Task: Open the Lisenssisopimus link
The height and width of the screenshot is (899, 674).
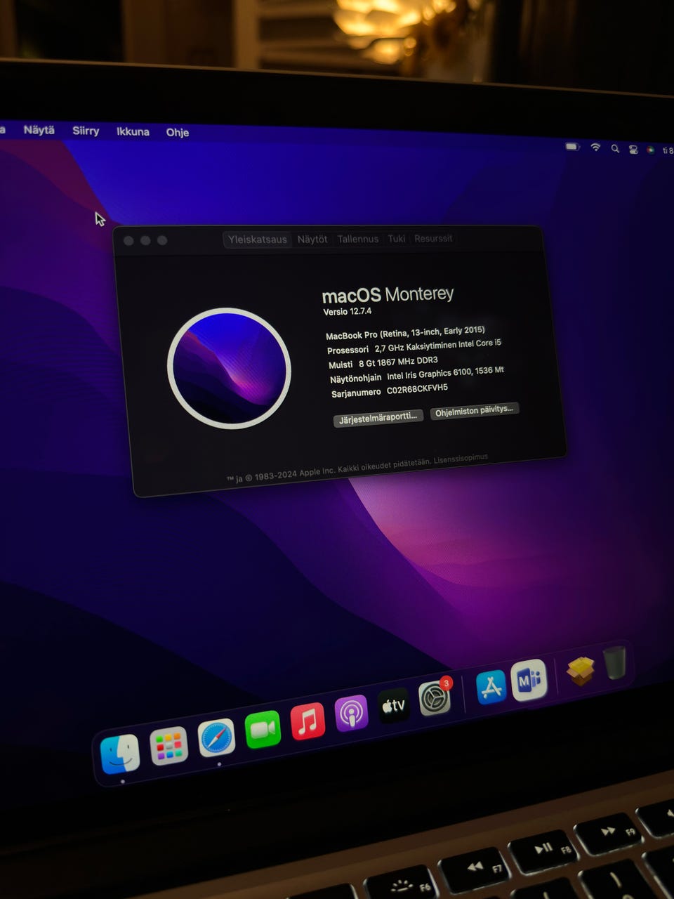Action: (x=461, y=459)
